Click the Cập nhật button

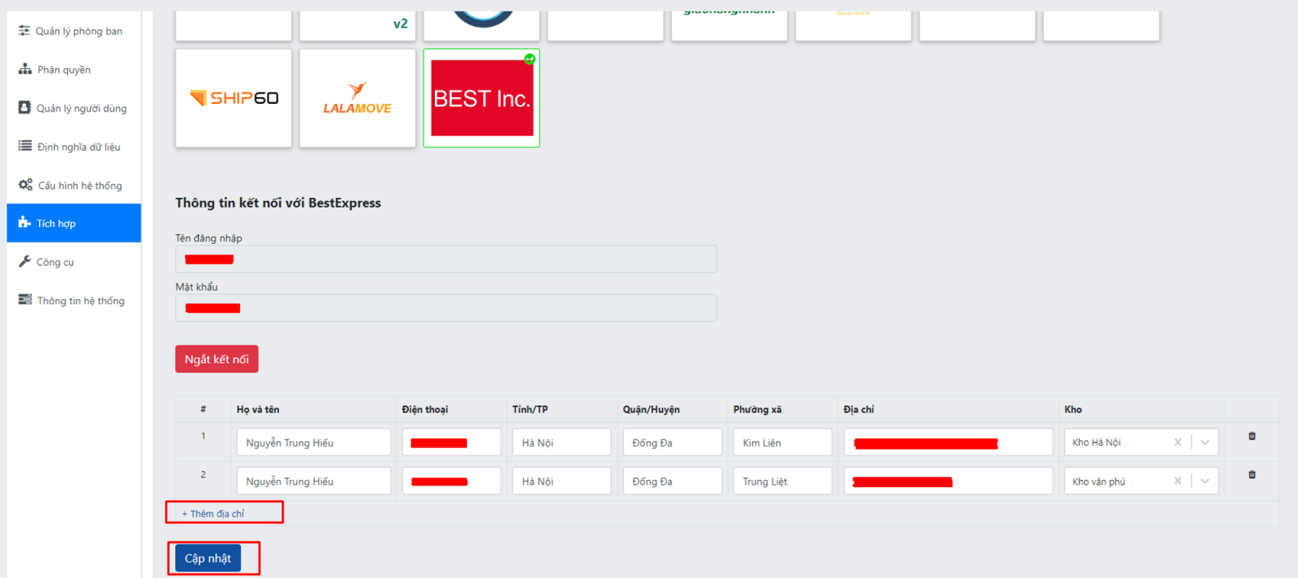tap(208, 559)
